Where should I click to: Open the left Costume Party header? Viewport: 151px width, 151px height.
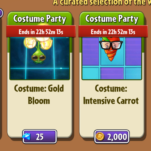(x=40, y=19)
